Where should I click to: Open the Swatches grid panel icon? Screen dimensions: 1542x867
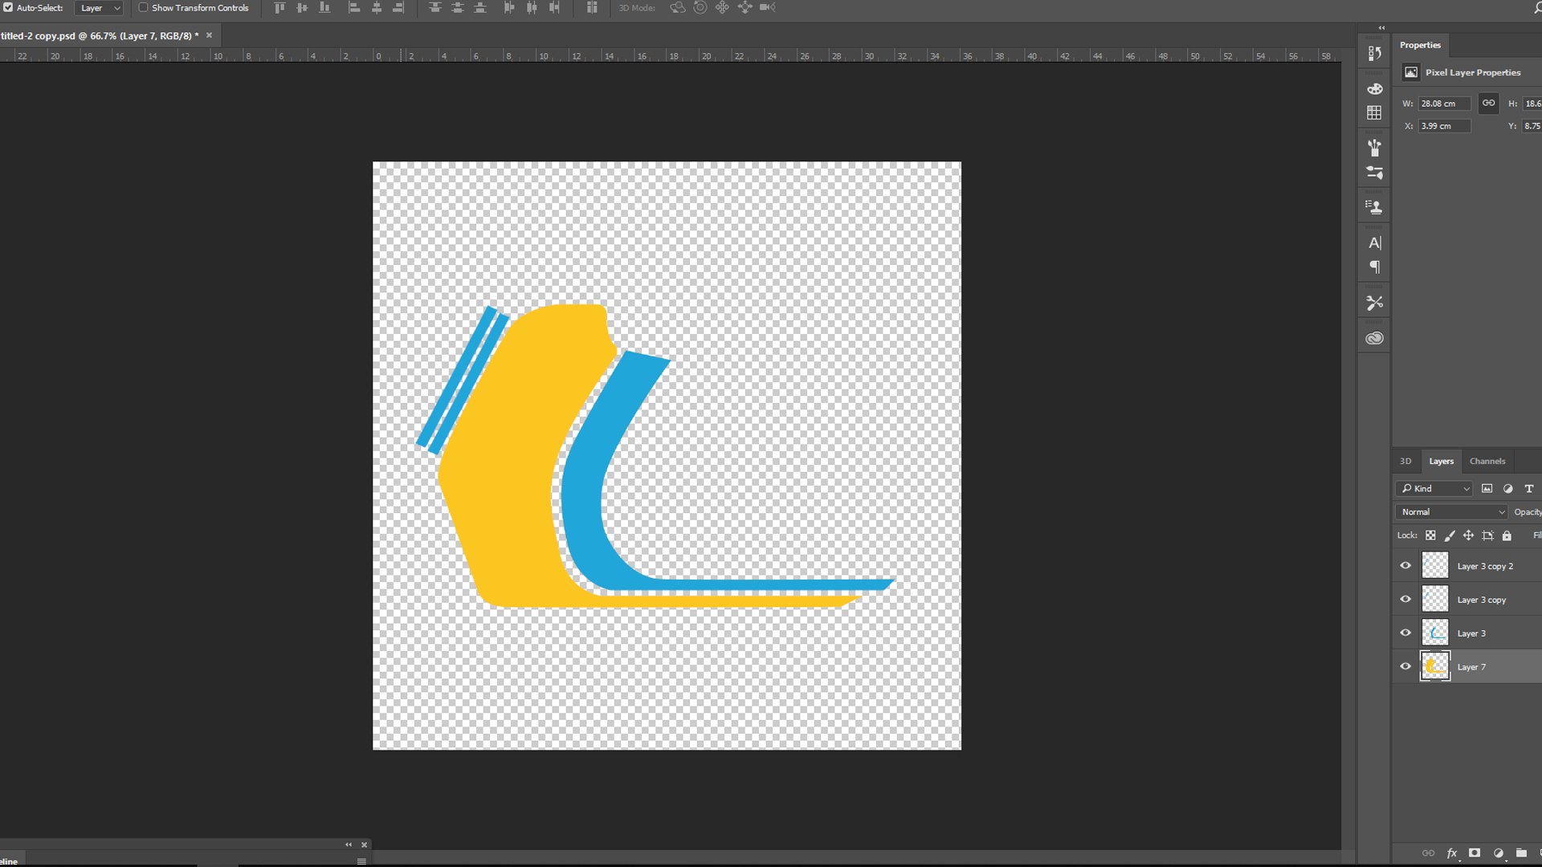(x=1374, y=113)
